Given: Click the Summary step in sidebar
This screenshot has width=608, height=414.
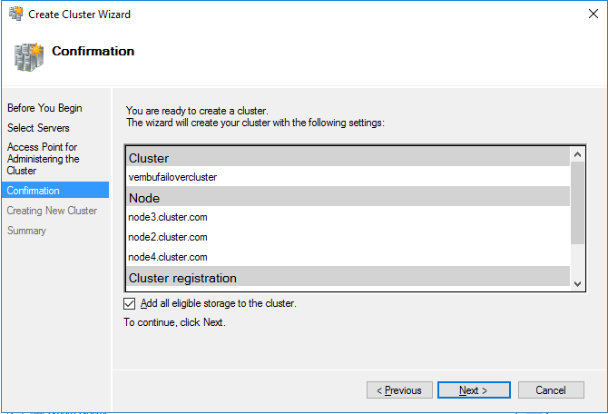Looking at the screenshot, I should [x=26, y=231].
